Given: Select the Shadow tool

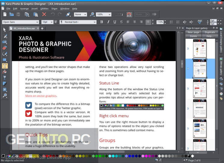Looking at the screenshot, I should pos(5,83).
